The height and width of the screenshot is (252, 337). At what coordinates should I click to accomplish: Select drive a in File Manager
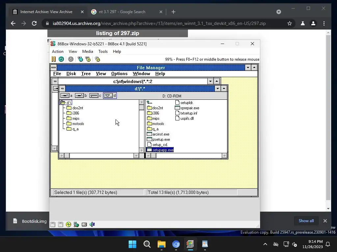(66, 95)
